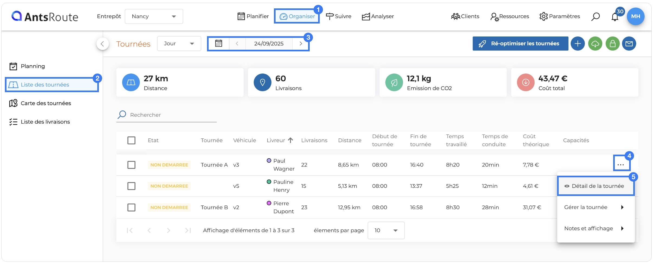Collapse the sidebar with the chevron button
This screenshot has width=653, height=263.
click(102, 44)
